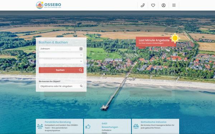Click the Persönliche Beratung heading
This screenshot has width=215, height=134.
coord(58,122)
